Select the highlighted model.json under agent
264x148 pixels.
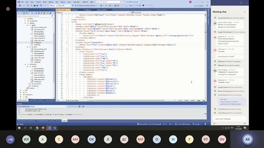tap(38, 42)
